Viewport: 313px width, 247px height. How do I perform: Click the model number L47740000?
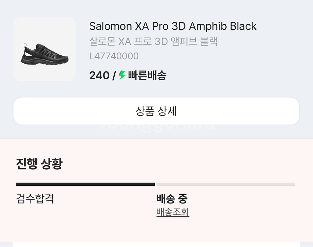click(114, 56)
